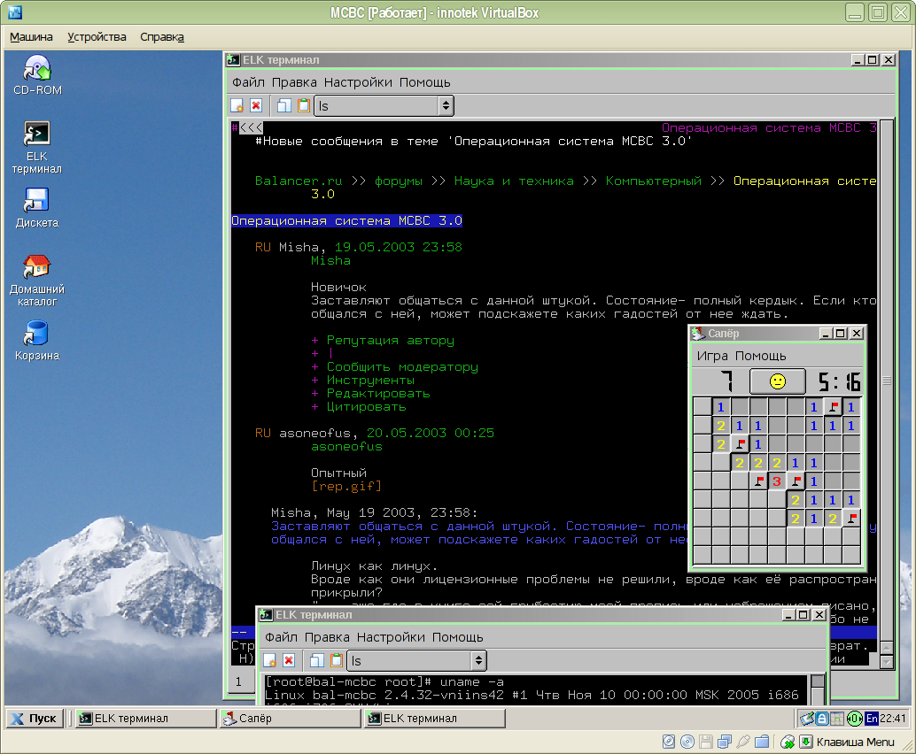Switch to second ELK терминал taskbar button
The height and width of the screenshot is (754, 916).
[435, 719]
